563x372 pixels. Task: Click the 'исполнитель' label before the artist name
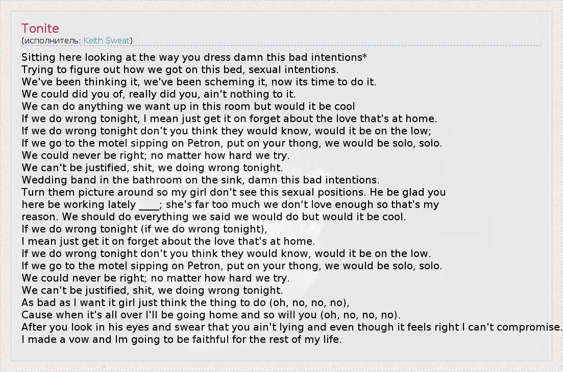tap(51, 40)
